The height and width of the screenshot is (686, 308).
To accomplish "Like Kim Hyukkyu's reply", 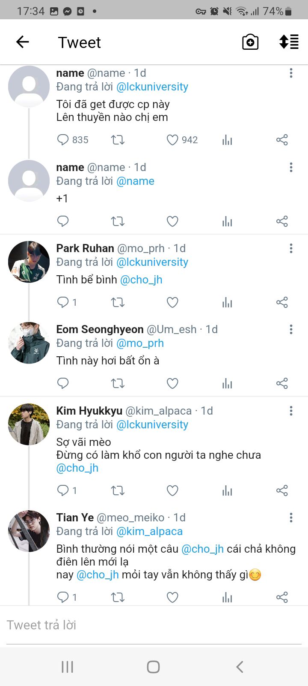I will (172, 490).
